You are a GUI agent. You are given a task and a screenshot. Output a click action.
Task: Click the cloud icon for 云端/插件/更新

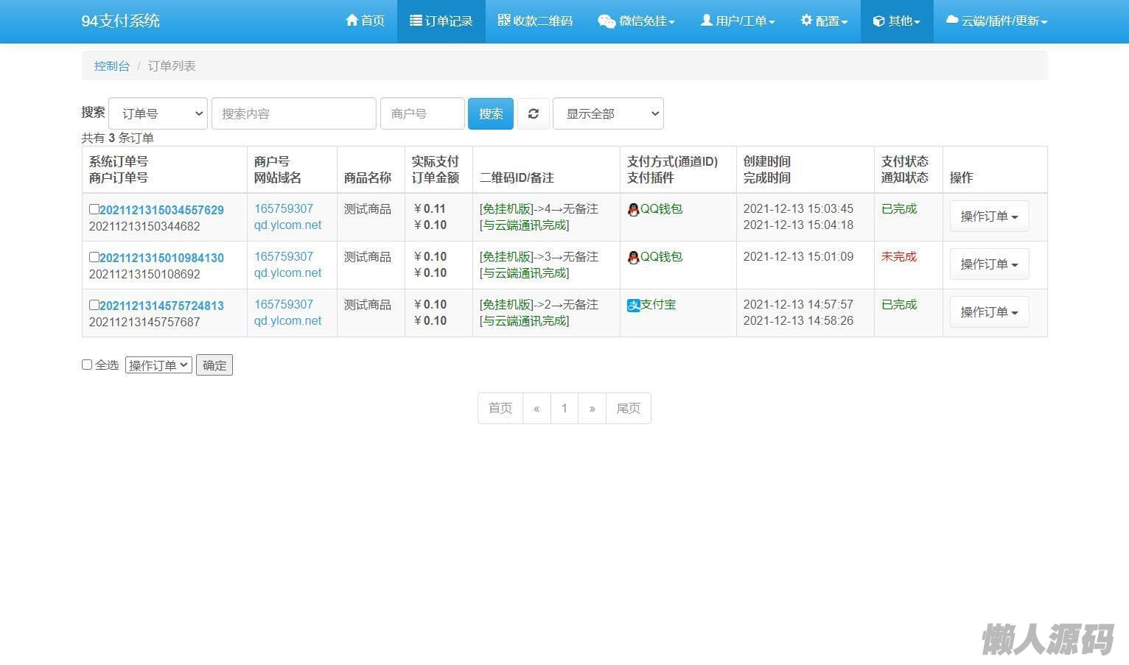tap(952, 21)
